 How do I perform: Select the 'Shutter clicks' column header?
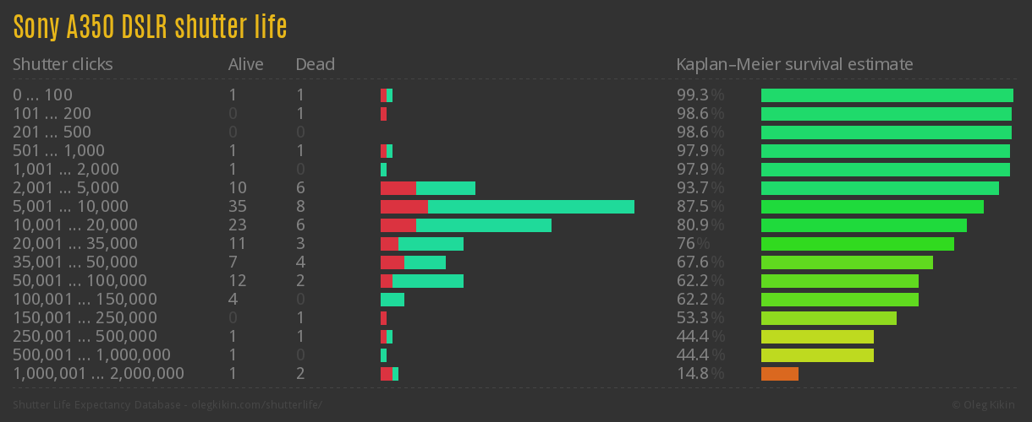click(x=63, y=64)
